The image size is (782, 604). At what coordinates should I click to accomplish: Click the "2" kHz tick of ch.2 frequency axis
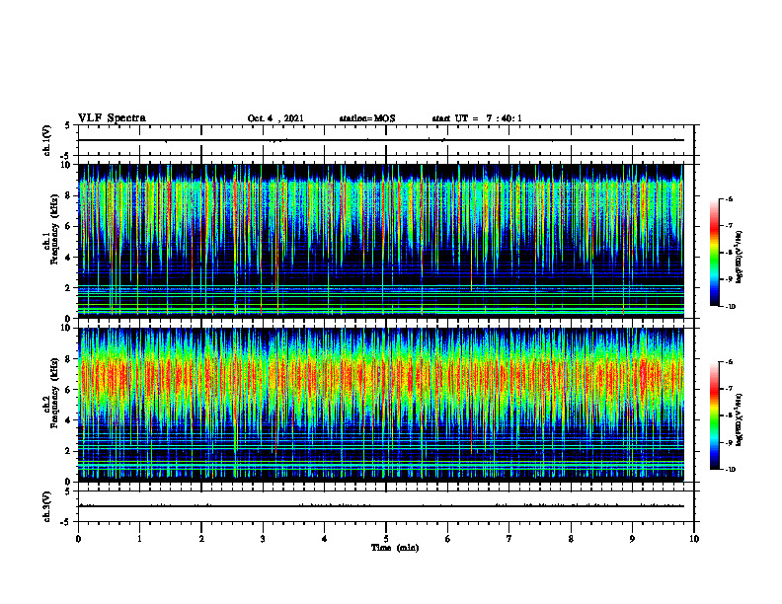(x=69, y=451)
